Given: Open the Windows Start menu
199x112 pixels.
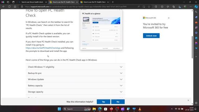Looking at the screenshot, I should click(59, 109).
